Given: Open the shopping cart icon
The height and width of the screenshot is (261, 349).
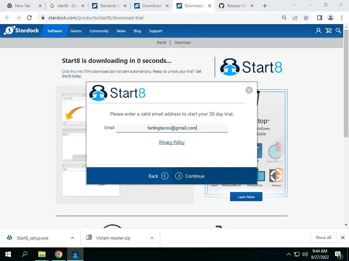Looking at the screenshot, I should click(x=328, y=31).
